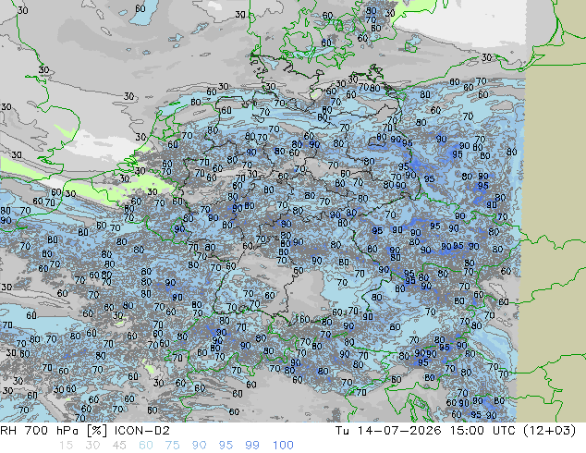The height and width of the screenshot is (453, 586).
Task: Click legend value 100 in color scale
Action: pos(283,446)
